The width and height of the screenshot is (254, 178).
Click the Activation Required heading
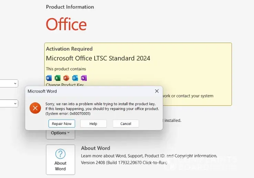click(x=69, y=49)
